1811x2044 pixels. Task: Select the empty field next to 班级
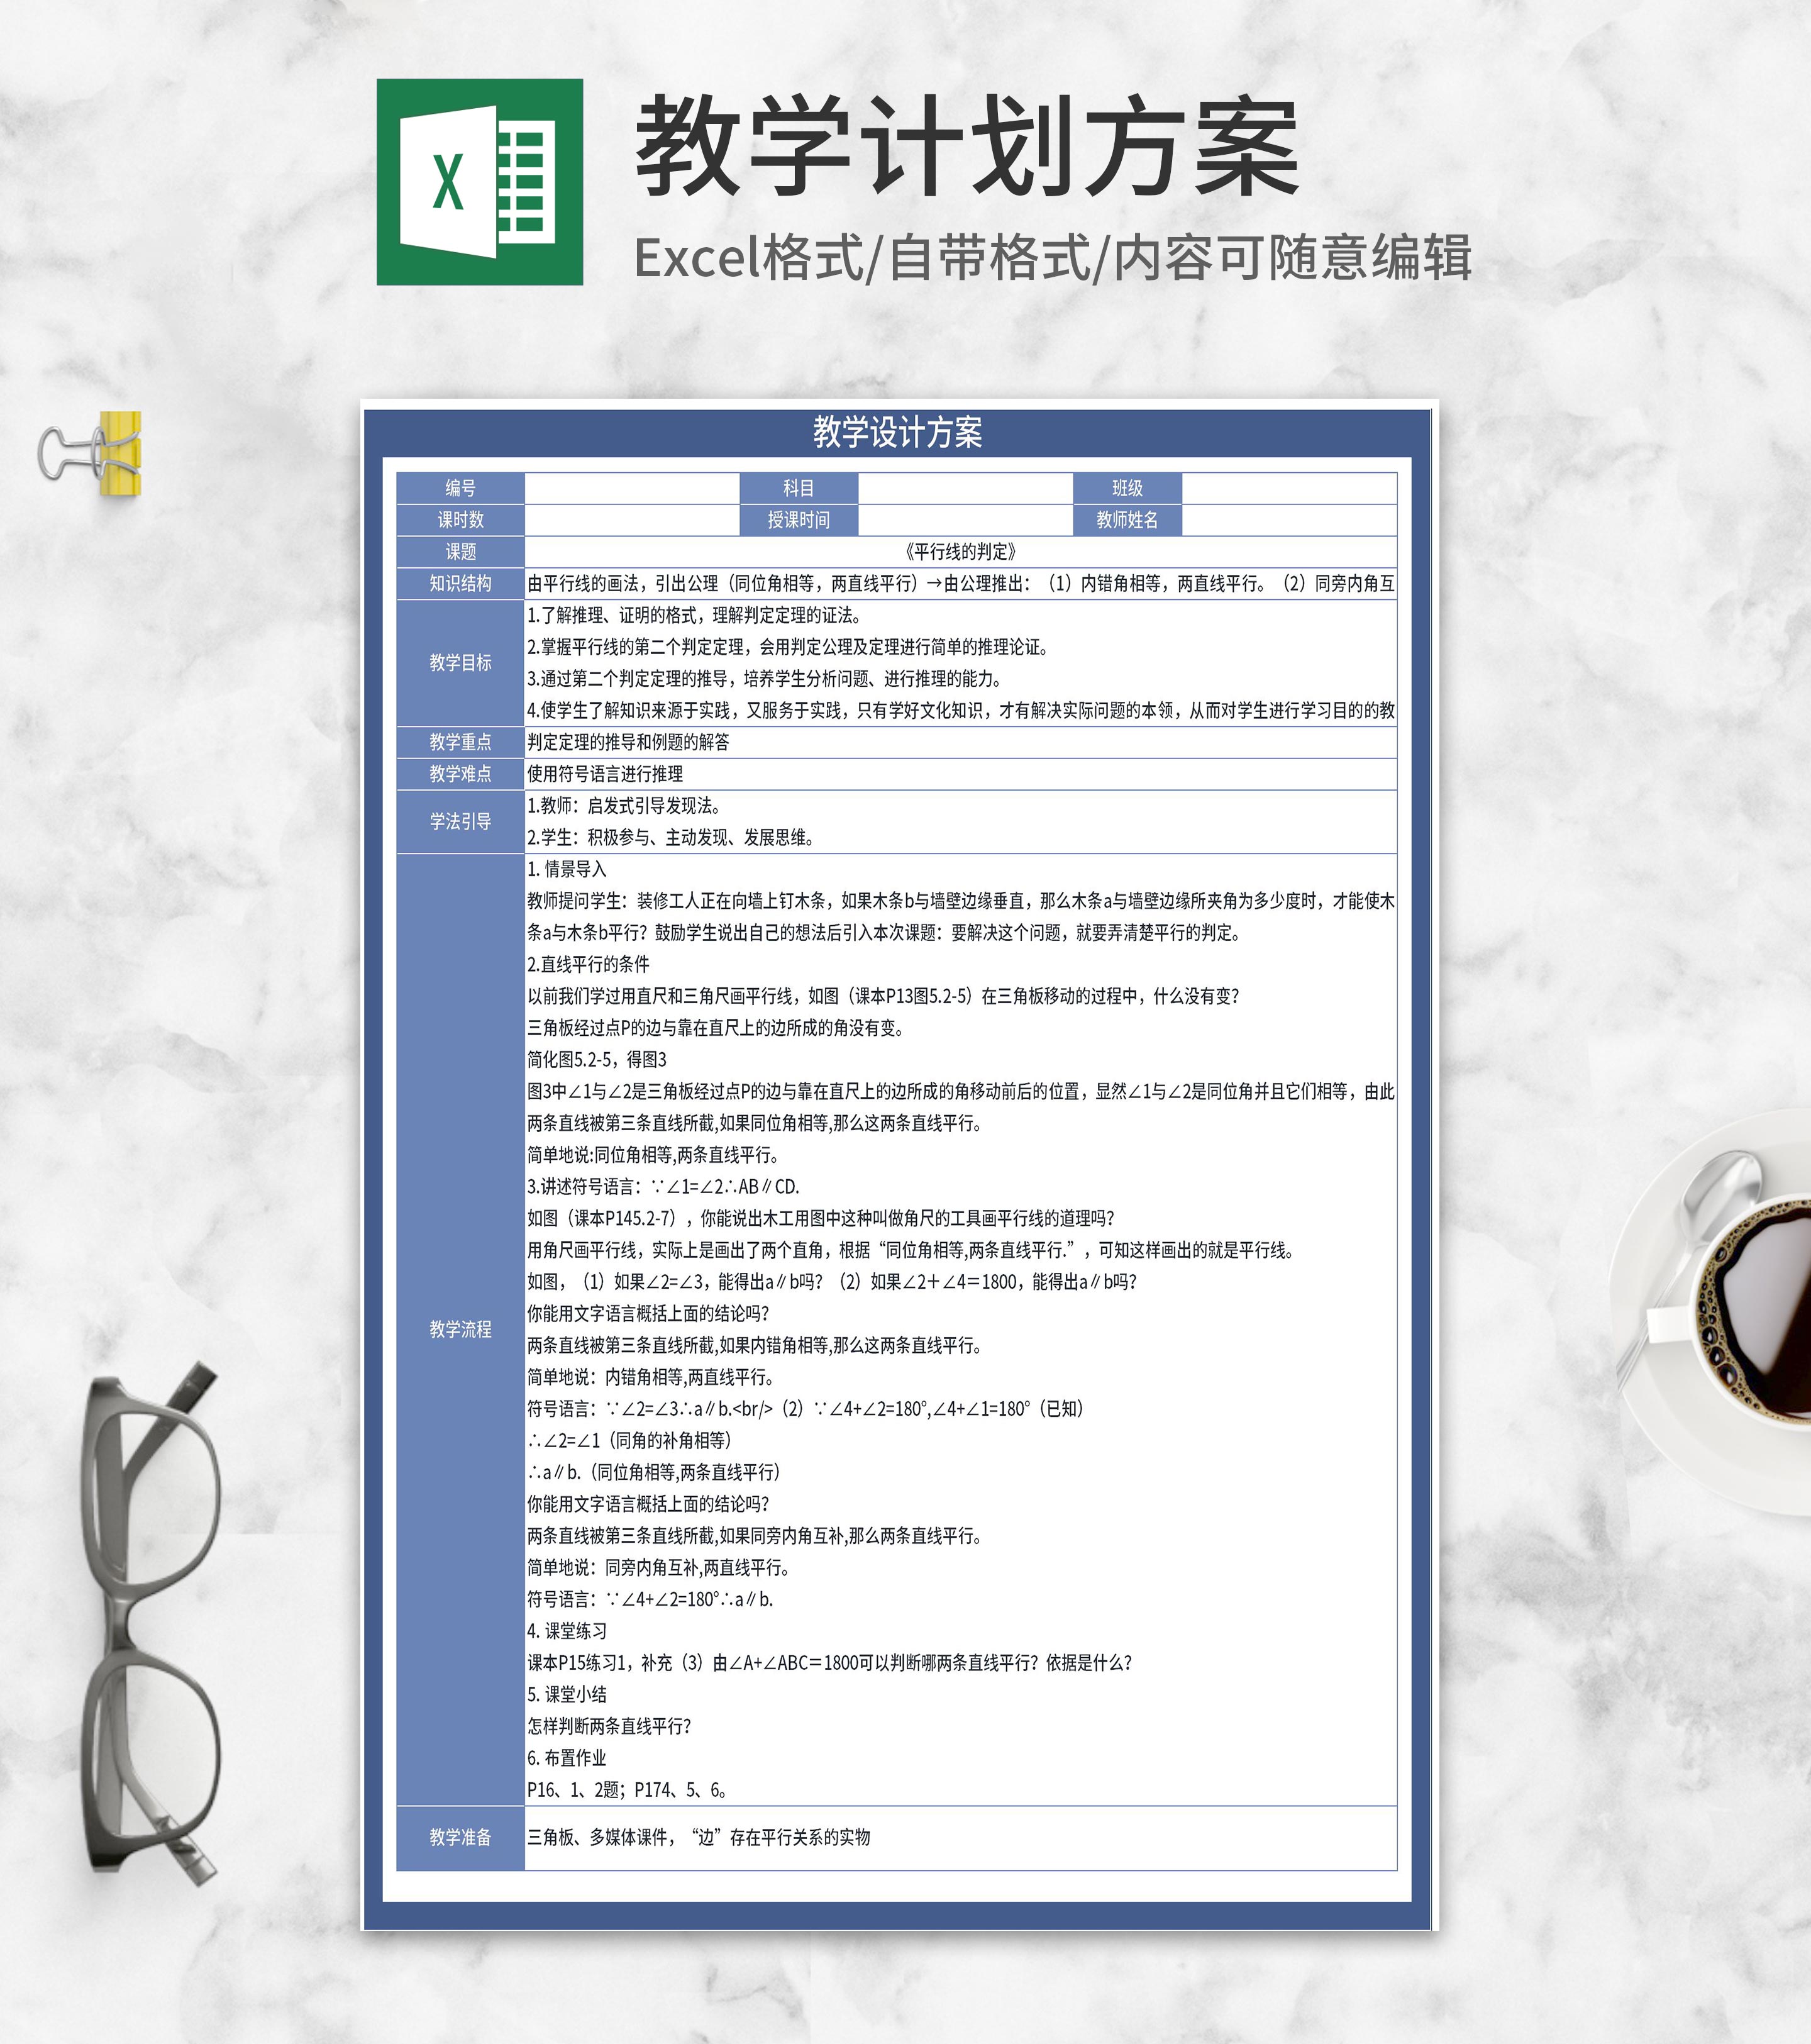coord(1288,488)
